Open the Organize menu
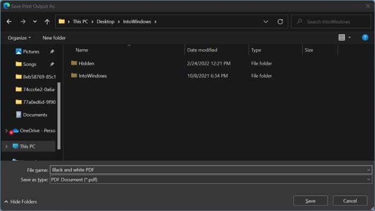 (19, 38)
